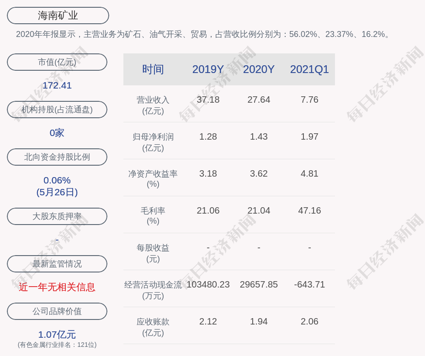425x356 pixels.
Task: Click the -643.71 cash flow cell
Action: click(x=309, y=284)
